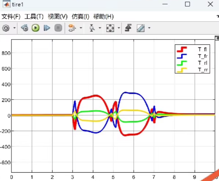The image size is (219, 181).
Task: Expand the scale axes dropdown arrow
Action: [119, 28]
